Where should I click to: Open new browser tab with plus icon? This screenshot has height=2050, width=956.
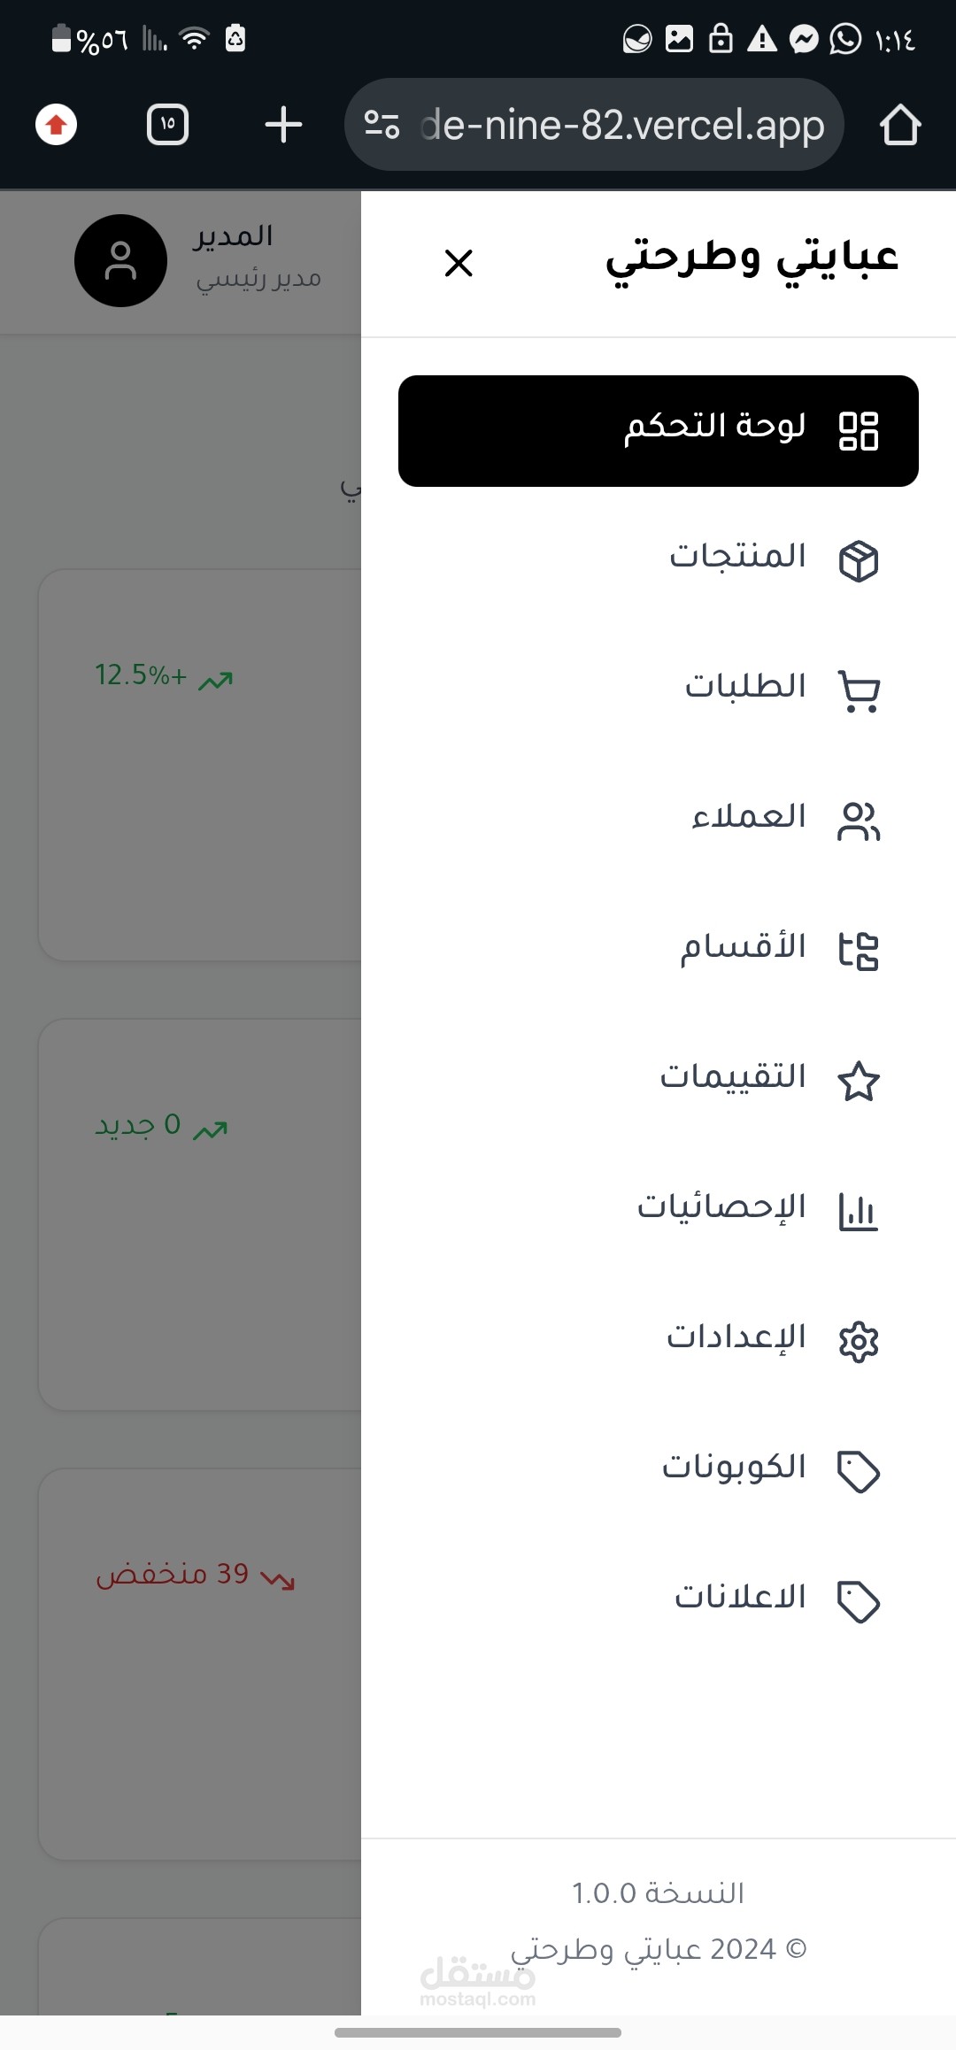click(x=283, y=125)
